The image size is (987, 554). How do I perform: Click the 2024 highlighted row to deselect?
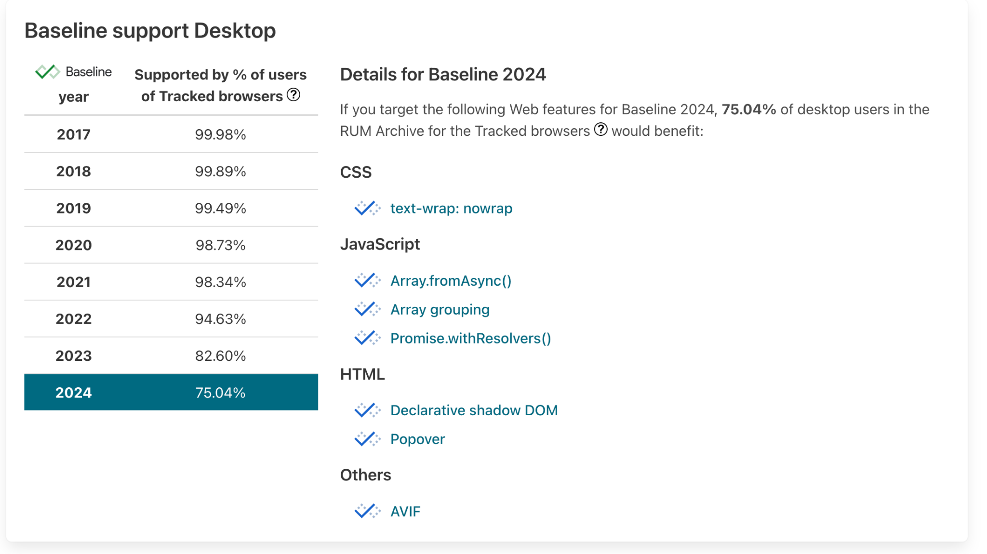[x=171, y=392]
